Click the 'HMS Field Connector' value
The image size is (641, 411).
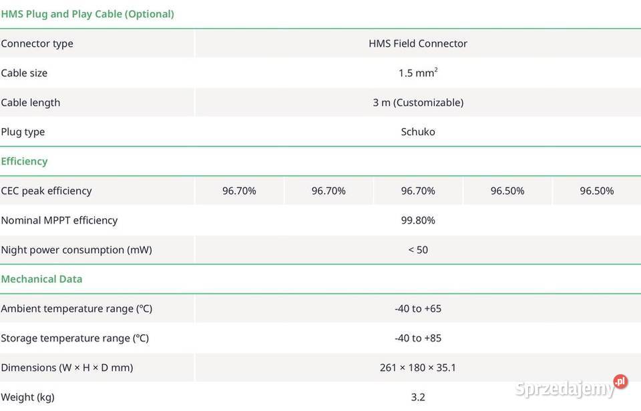pyautogui.click(x=418, y=43)
